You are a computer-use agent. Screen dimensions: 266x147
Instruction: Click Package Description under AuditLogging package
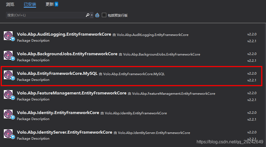click(x=33, y=41)
